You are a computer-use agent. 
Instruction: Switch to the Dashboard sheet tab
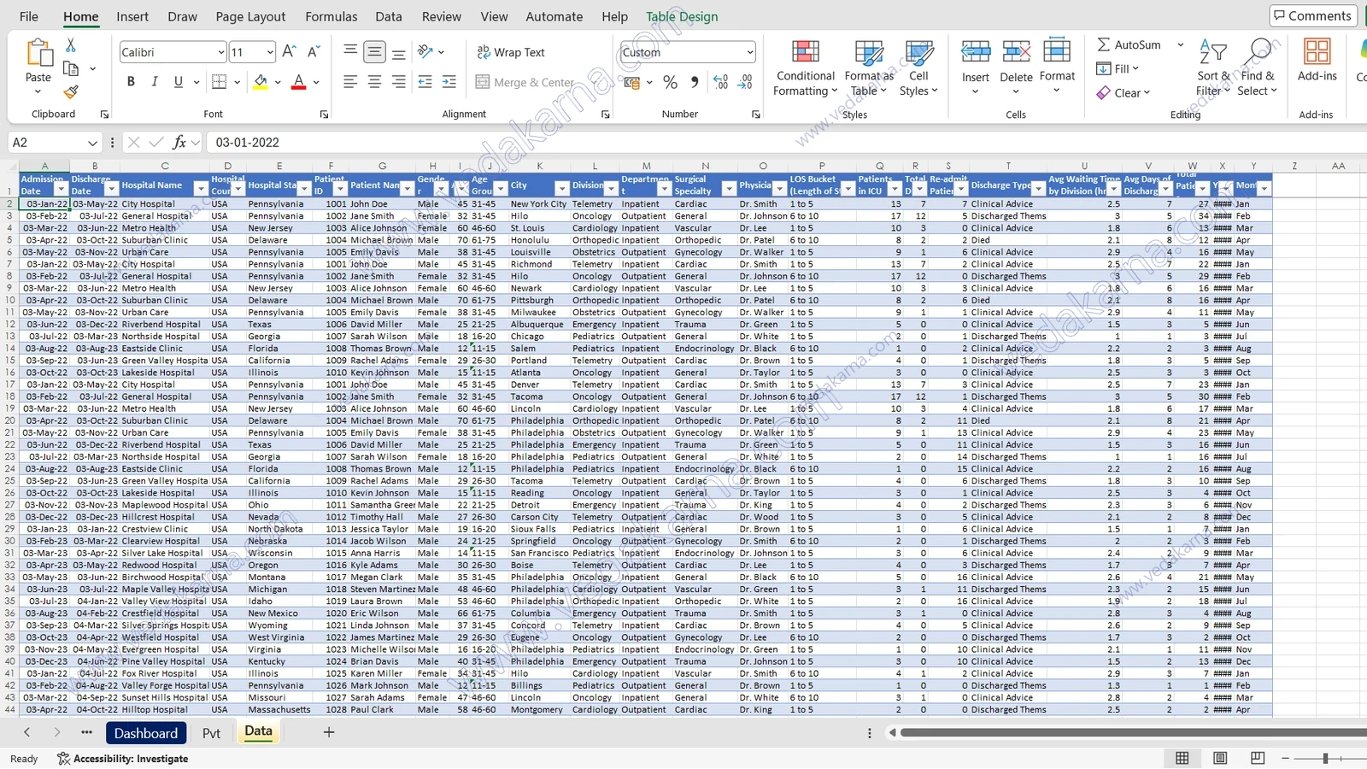pyautogui.click(x=146, y=733)
